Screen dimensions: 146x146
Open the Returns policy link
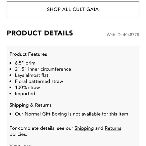click(x=113, y=128)
